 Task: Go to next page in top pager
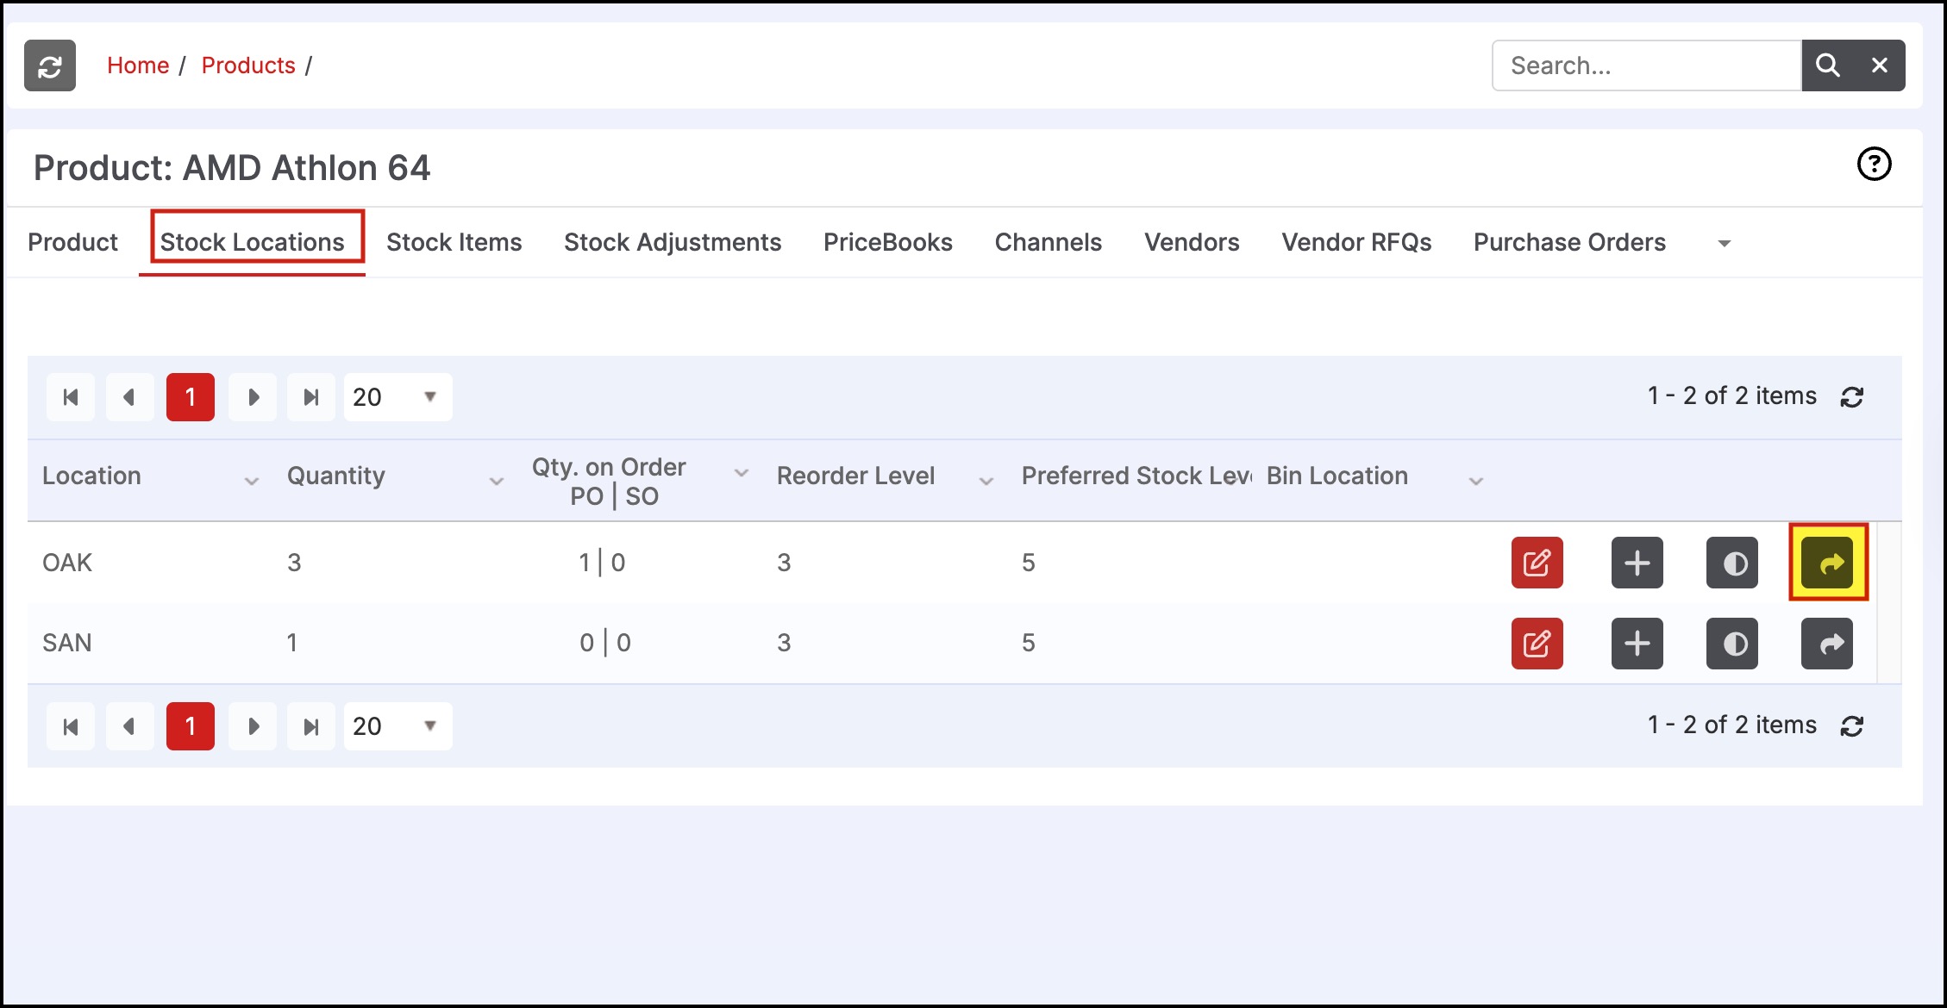point(253,397)
